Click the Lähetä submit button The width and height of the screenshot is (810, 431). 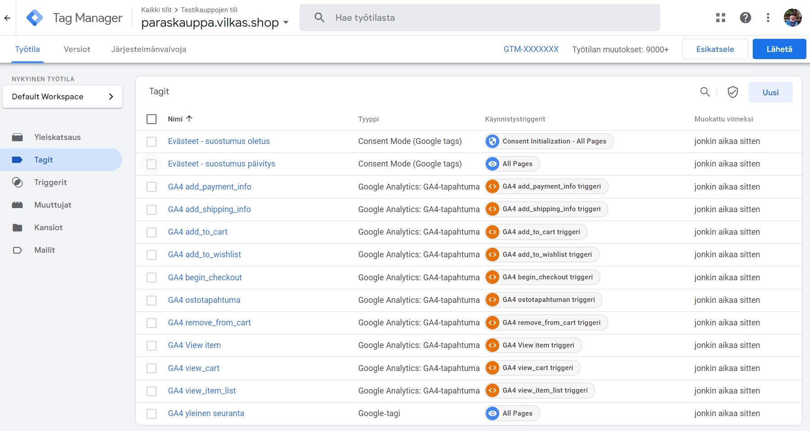[x=779, y=49]
